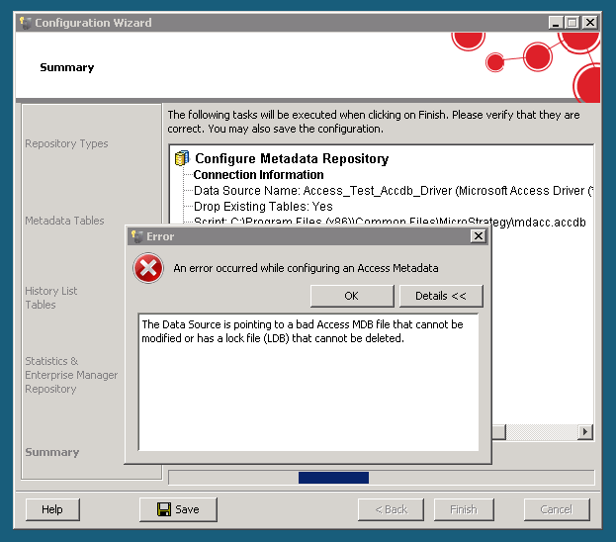
Task: Click the Finish button
Action: pos(464,509)
